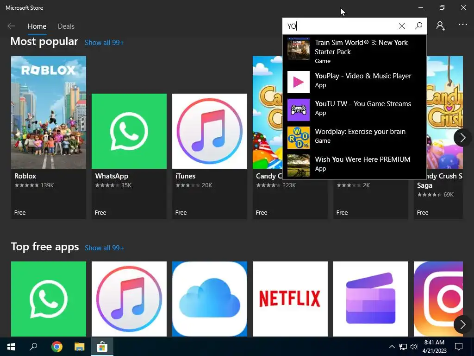Open the taskbar search icon
This screenshot has width=474, height=356.
click(33, 347)
